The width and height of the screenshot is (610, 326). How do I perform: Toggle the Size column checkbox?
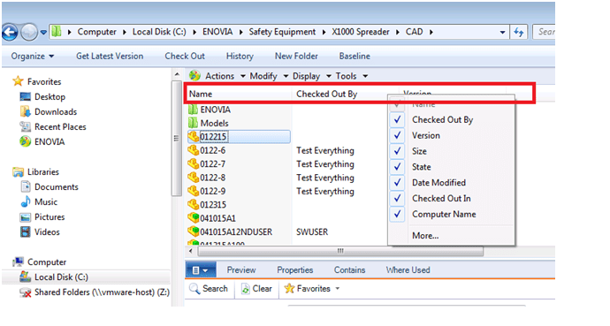(397, 151)
